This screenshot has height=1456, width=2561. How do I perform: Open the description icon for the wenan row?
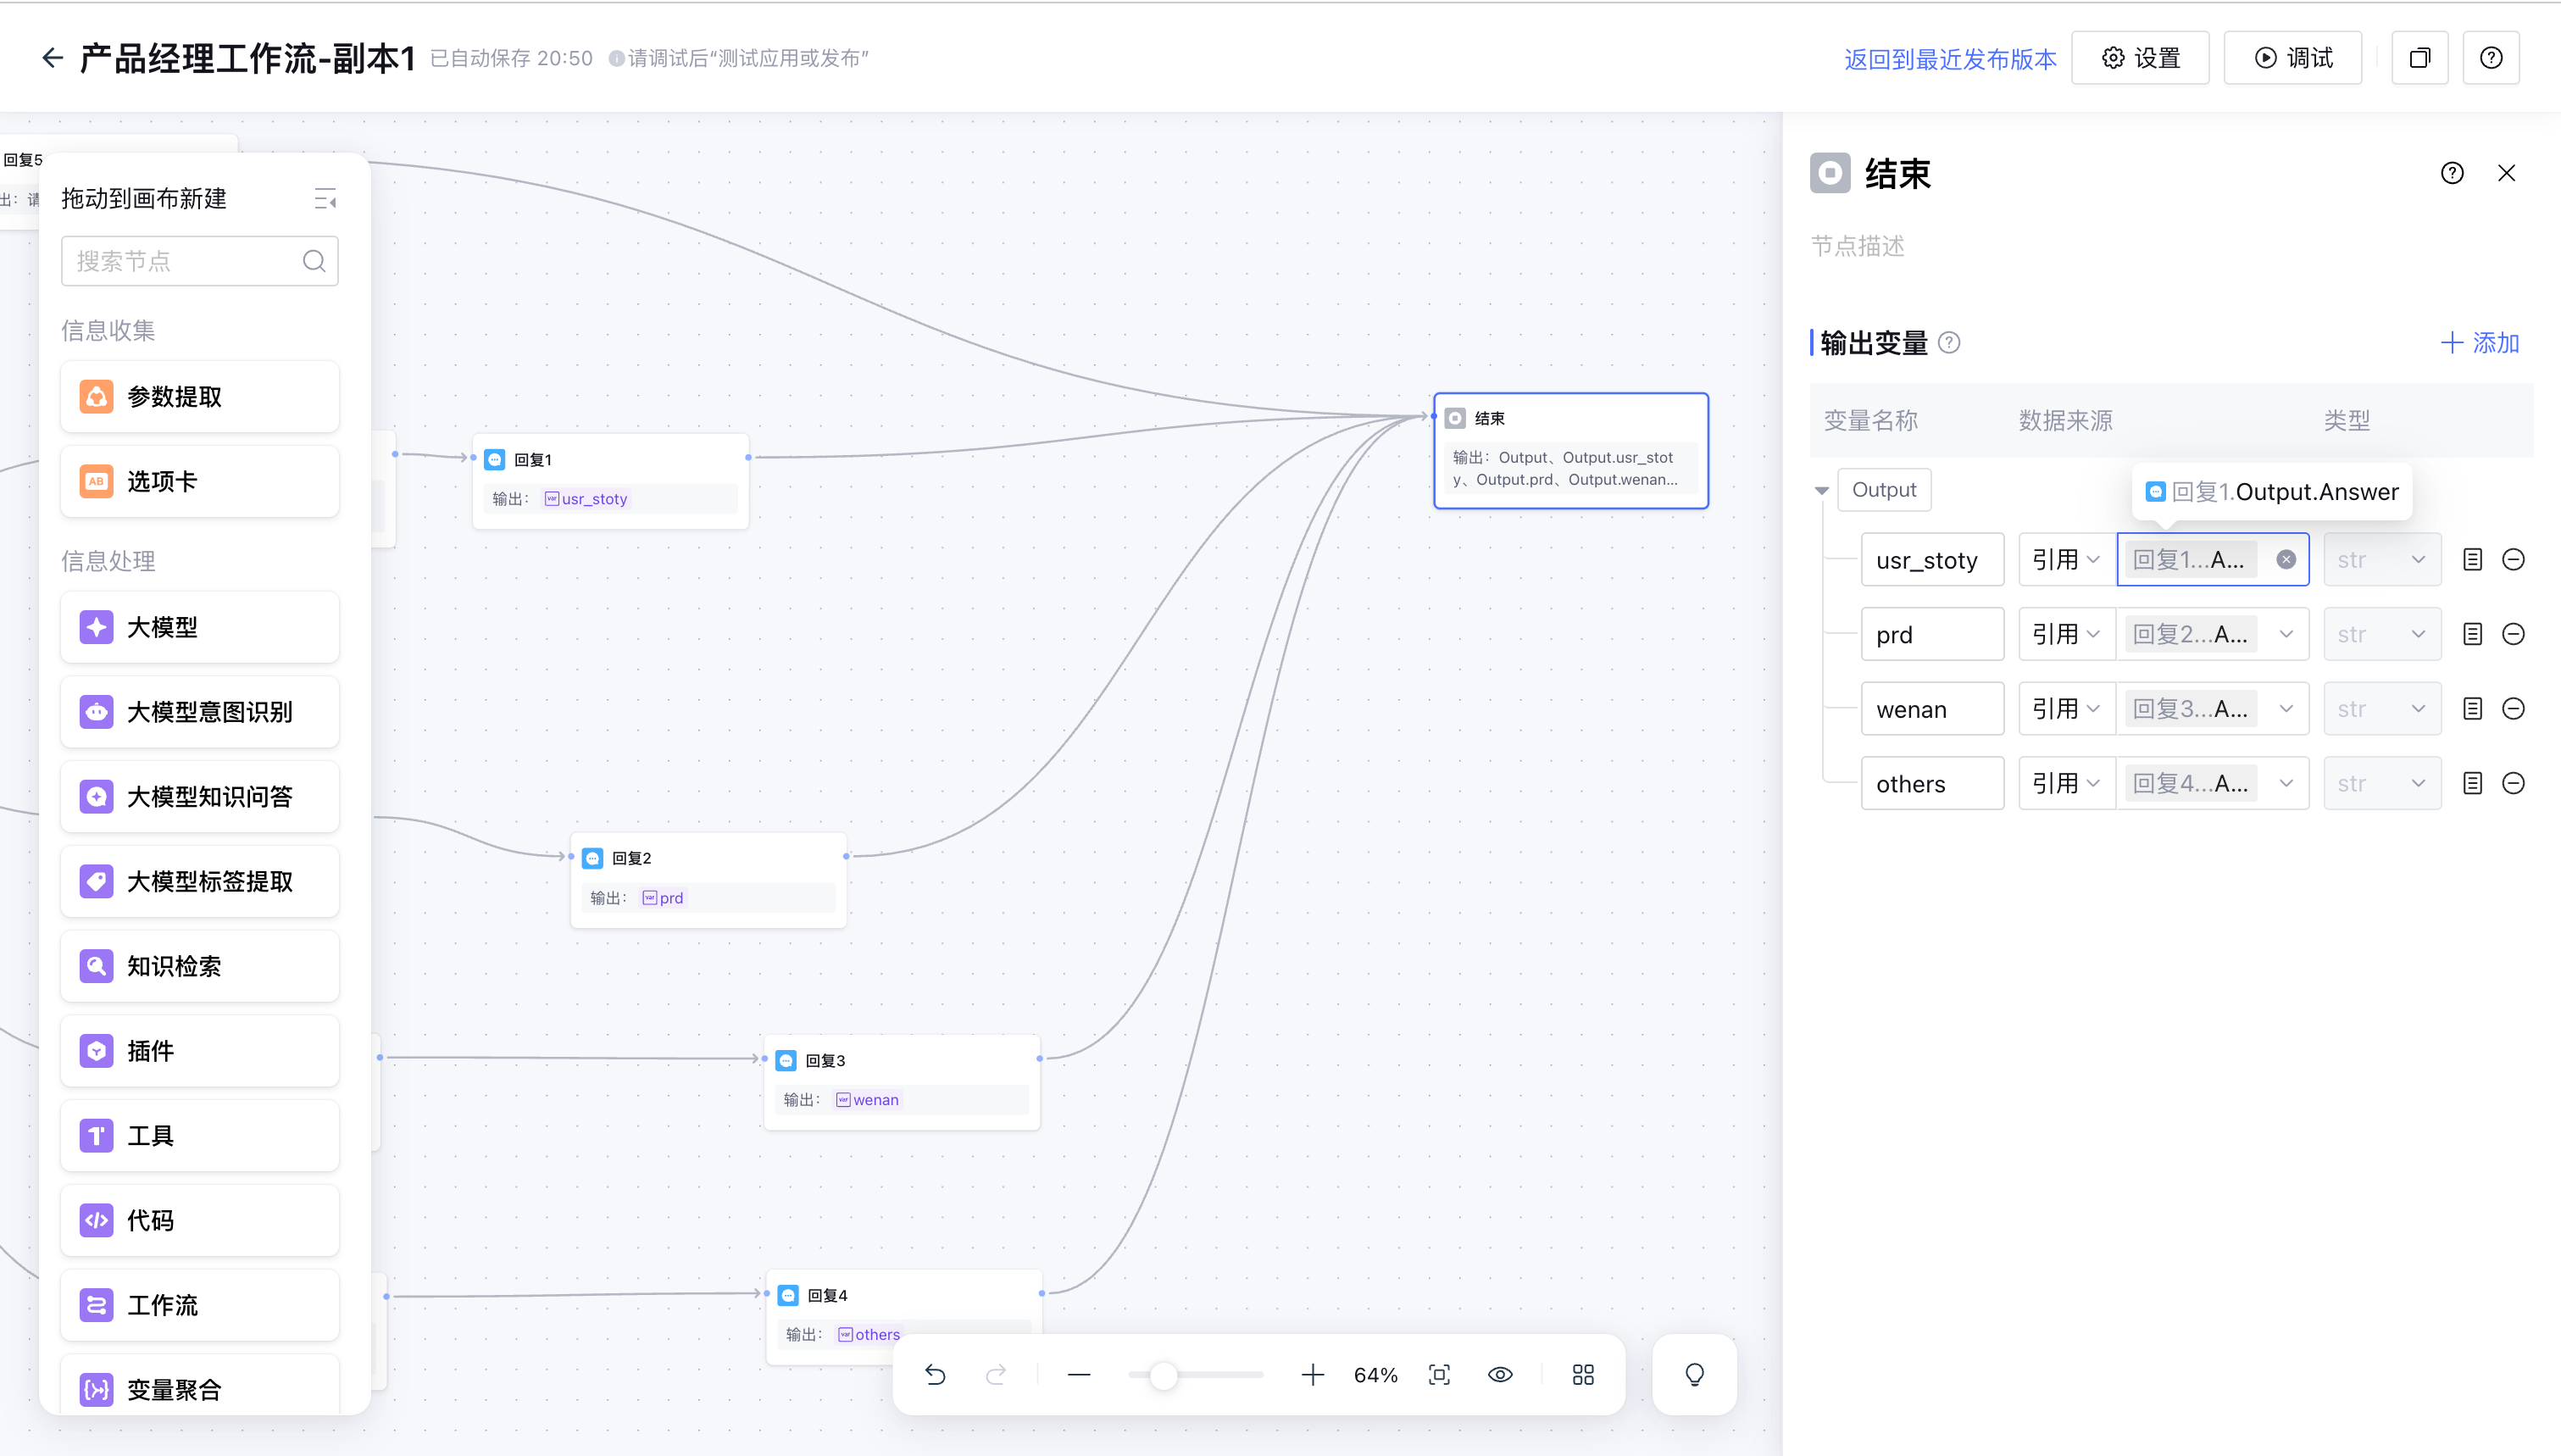pos(2472,709)
